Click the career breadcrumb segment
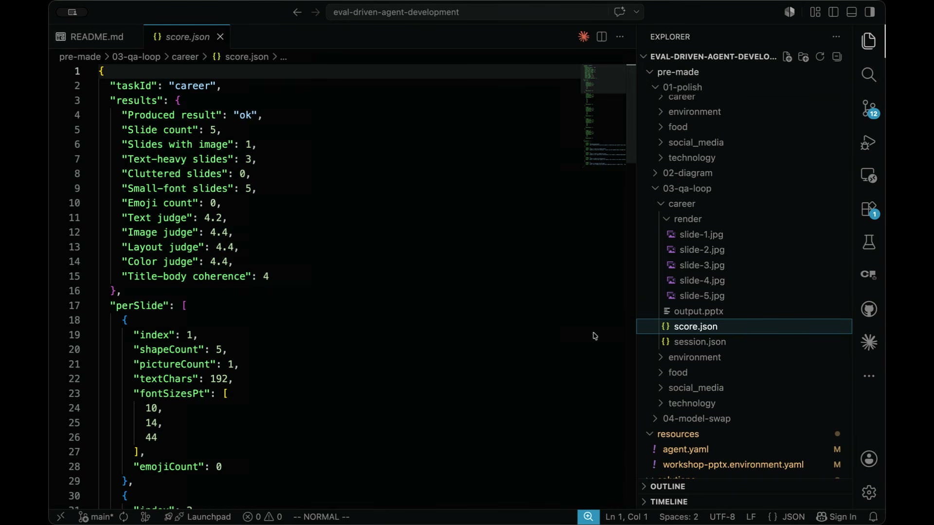This screenshot has width=934, height=525. click(x=185, y=57)
